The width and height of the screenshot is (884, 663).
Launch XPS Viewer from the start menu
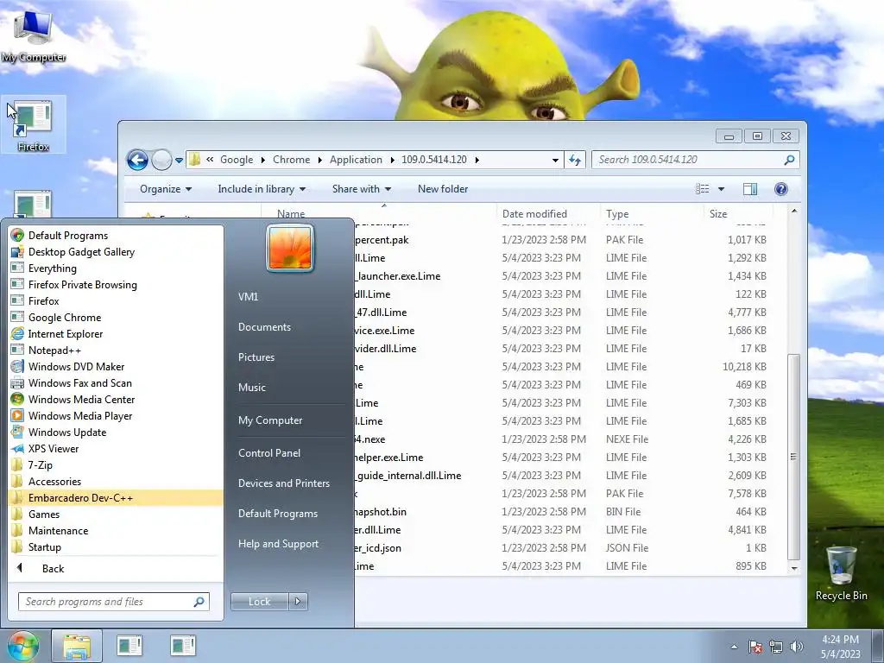click(x=54, y=448)
